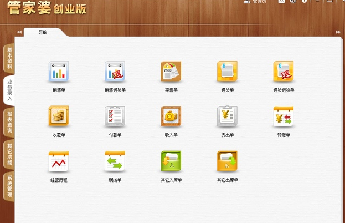This screenshot has width=345, height=223.
Task: Click the 收款单 receipt voucher icon
Action: [59, 117]
